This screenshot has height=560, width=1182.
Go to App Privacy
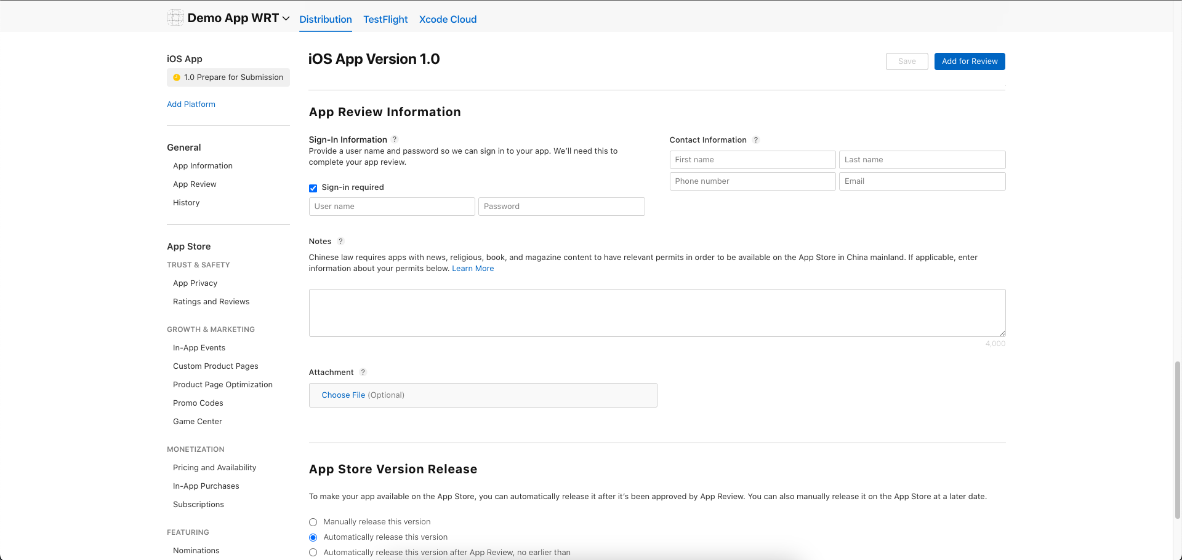[195, 283]
